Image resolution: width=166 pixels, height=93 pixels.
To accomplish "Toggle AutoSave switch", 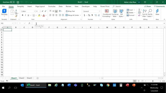I will [12, 2].
